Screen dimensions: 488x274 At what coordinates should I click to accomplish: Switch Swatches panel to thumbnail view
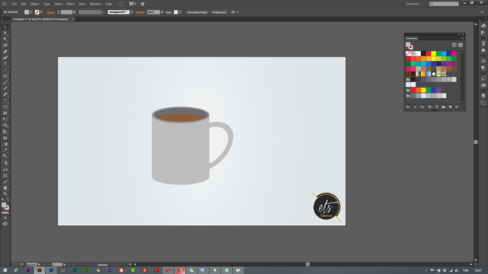click(461, 45)
